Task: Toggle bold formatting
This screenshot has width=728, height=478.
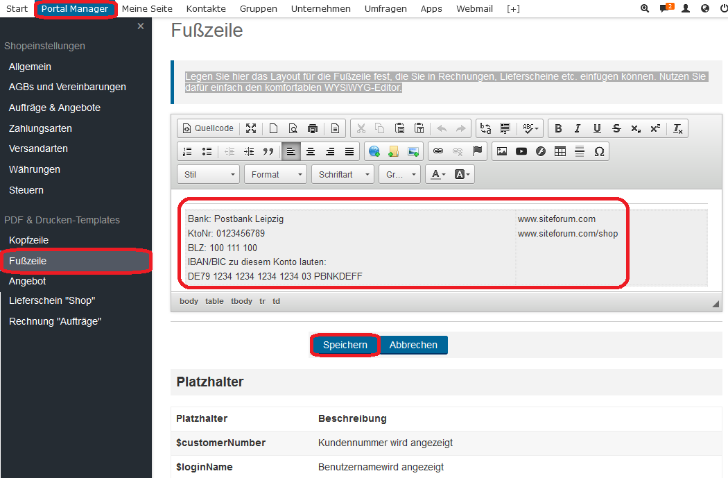Action: tap(559, 128)
